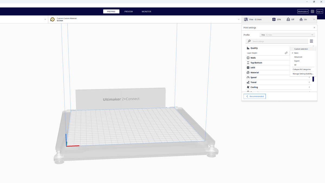Open the Marketplace
325x183 pixels.
click(303, 11)
